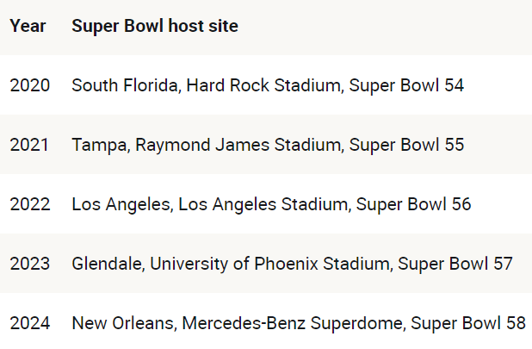Click the Year column header
The width and height of the screenshot is (532, 349).
[x=28, y=27]
